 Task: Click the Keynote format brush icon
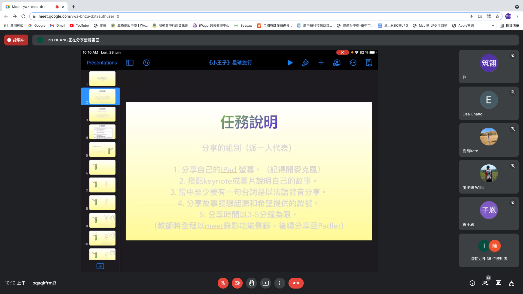[x=305, y=63]
